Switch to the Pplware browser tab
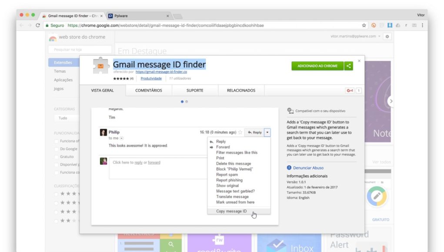 [138, 16]
